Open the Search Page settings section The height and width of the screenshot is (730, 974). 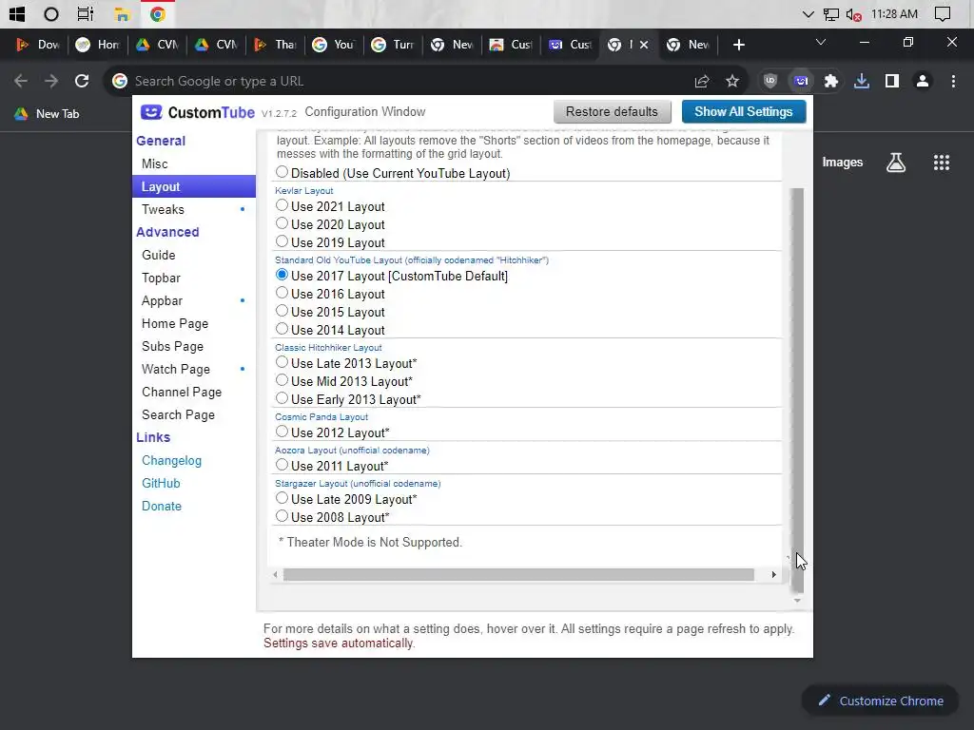194,414
